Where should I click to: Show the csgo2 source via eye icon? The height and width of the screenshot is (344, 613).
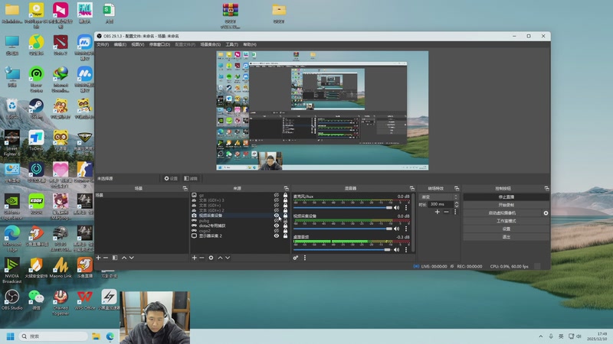(277, 231)
